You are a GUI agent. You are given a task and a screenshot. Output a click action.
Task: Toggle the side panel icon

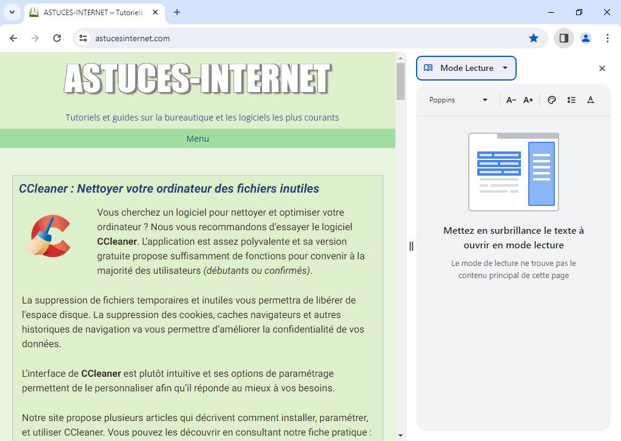point(563,38)
